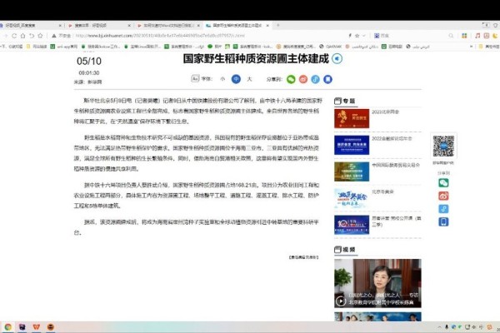Select the active tab 国家野生稻种质资源圃
Image resolution: width=500 pixels, height=333 pixels.
point(237,25)
